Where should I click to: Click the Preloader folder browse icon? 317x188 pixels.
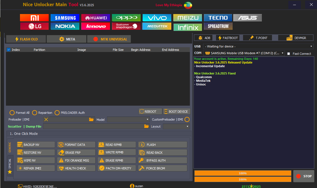coord(91,119)
